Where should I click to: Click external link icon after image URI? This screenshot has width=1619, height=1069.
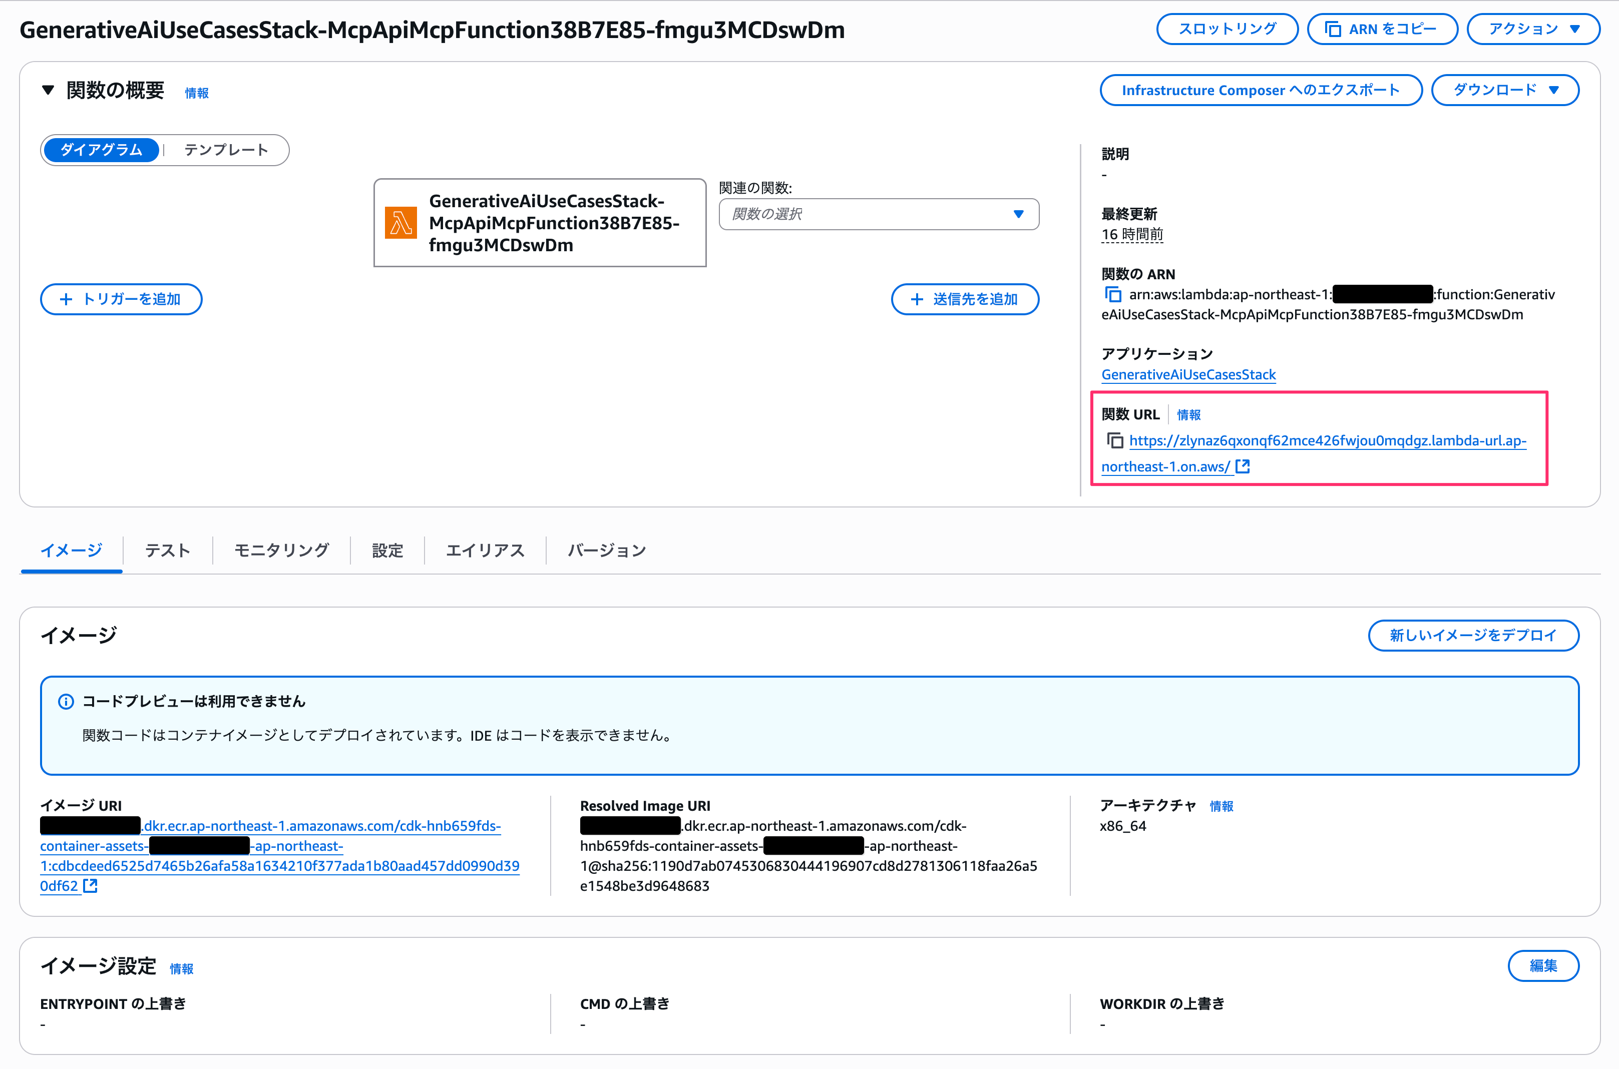tap(91, 886)
